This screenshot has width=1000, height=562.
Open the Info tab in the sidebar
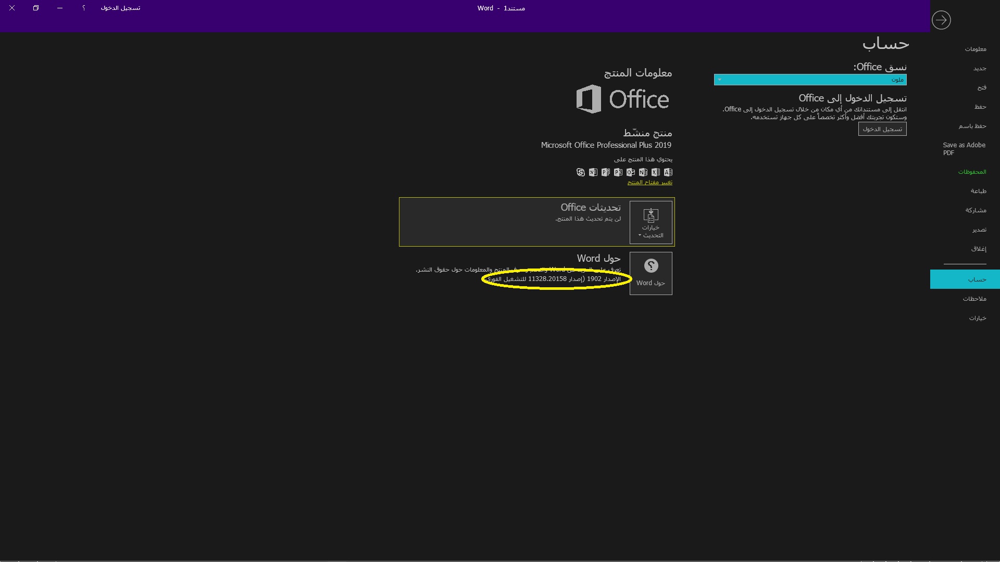pyautogui.click(x=976, y=49)
